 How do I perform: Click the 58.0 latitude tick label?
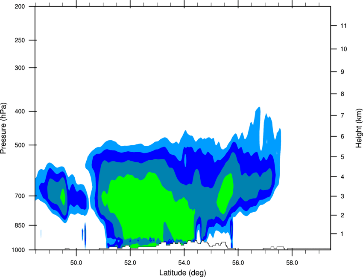click(292, 263)
